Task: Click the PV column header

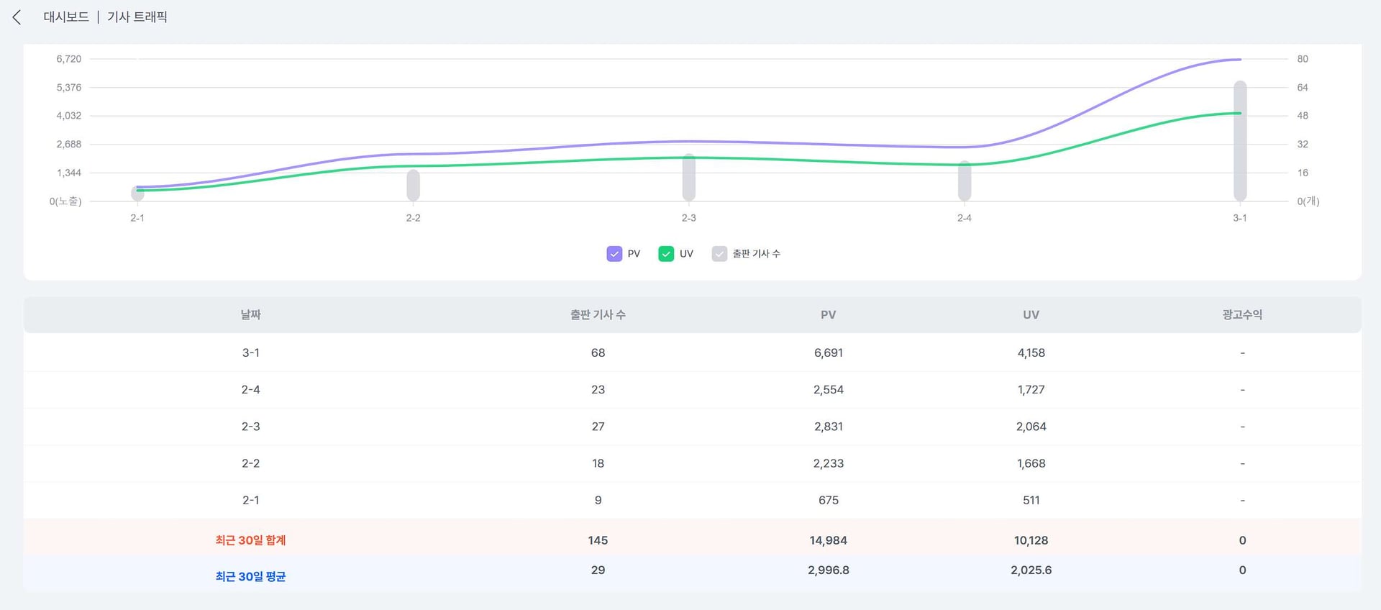Action: (x=828, y=315)
